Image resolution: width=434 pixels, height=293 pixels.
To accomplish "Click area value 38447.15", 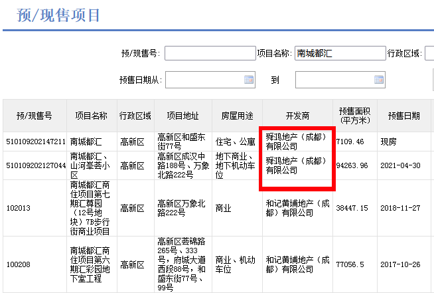I will (x=352, y=208).
